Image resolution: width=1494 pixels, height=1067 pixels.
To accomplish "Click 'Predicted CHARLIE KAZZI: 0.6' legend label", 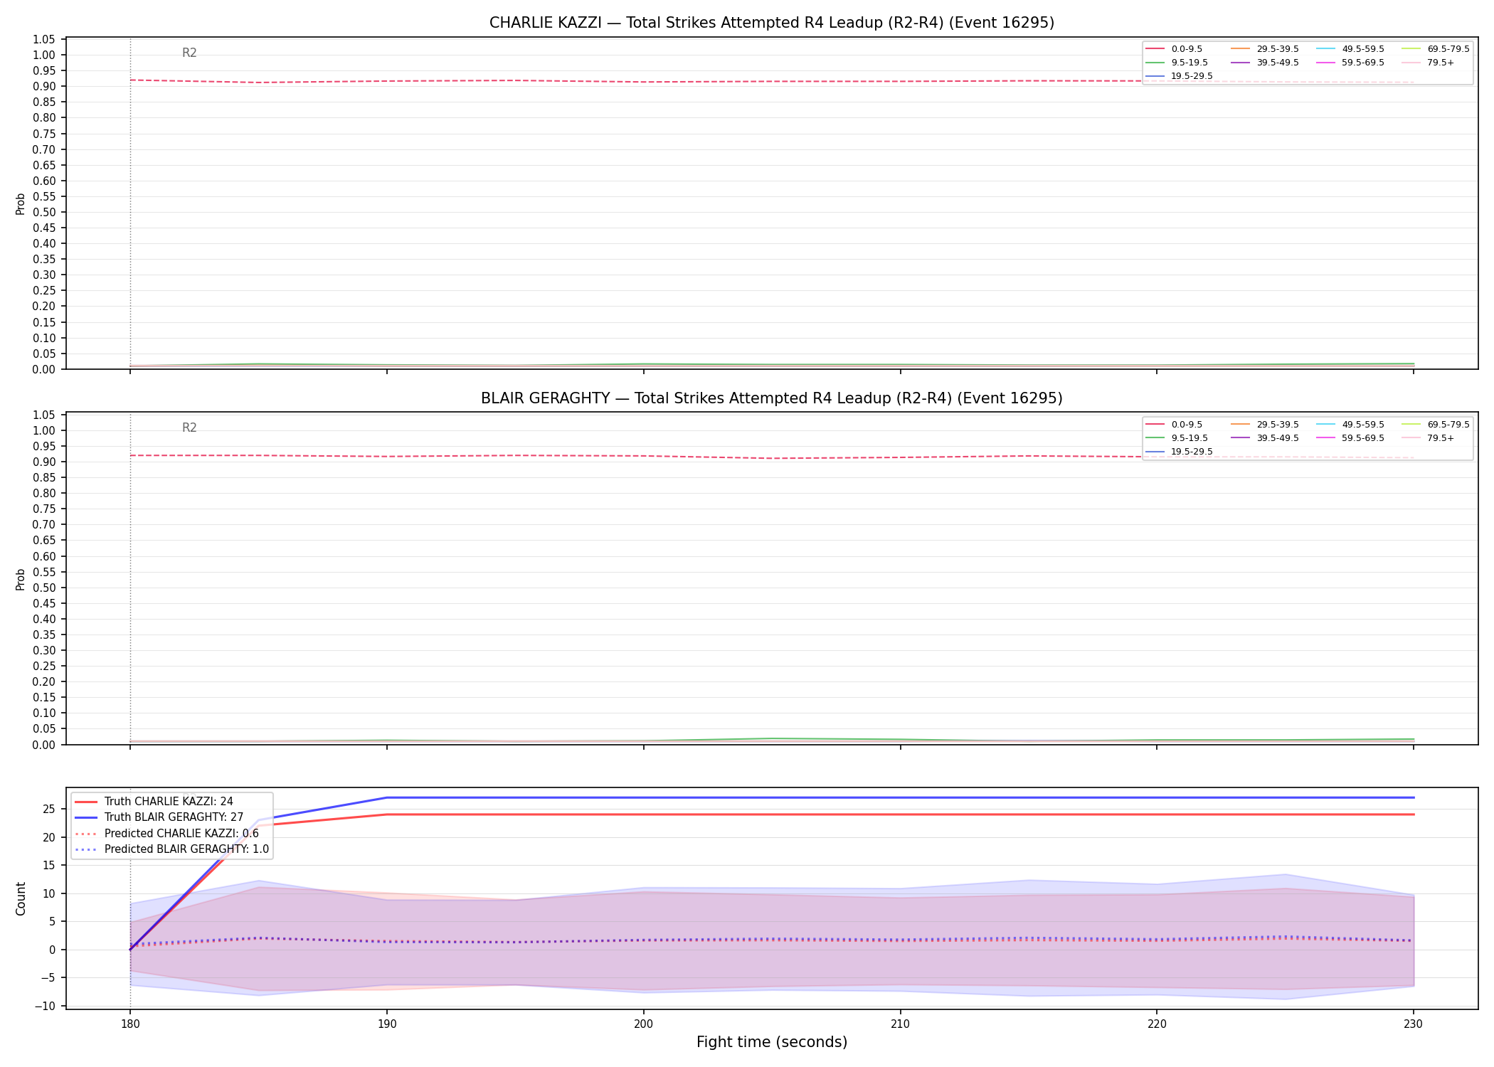I will (x=181, y=834).
